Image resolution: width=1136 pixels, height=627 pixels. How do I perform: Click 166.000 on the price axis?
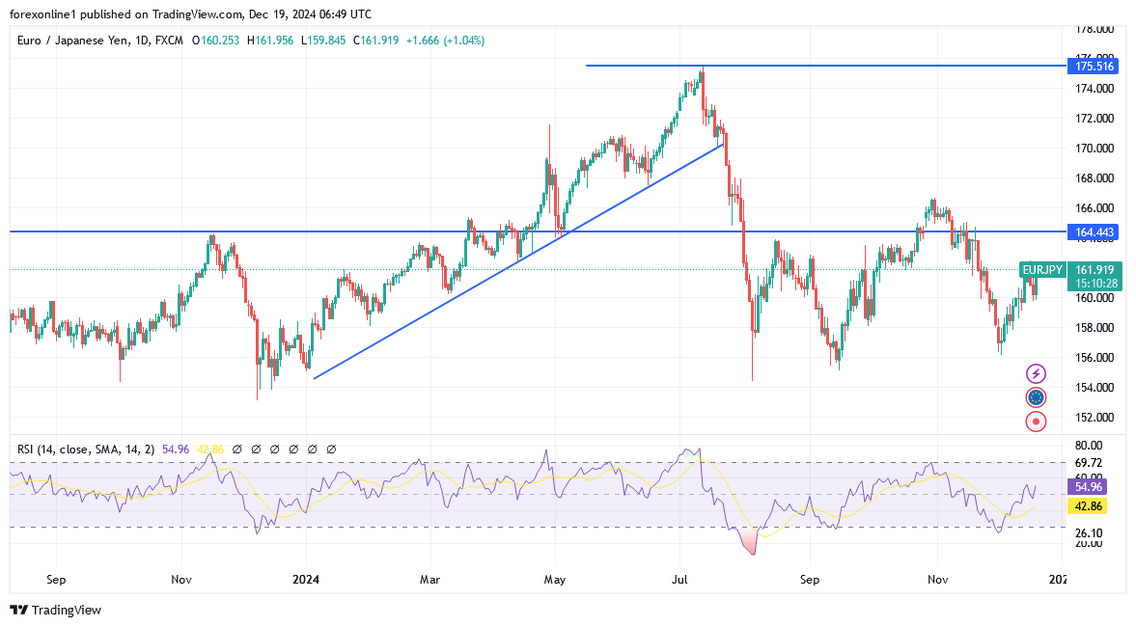coord(1094,207)
